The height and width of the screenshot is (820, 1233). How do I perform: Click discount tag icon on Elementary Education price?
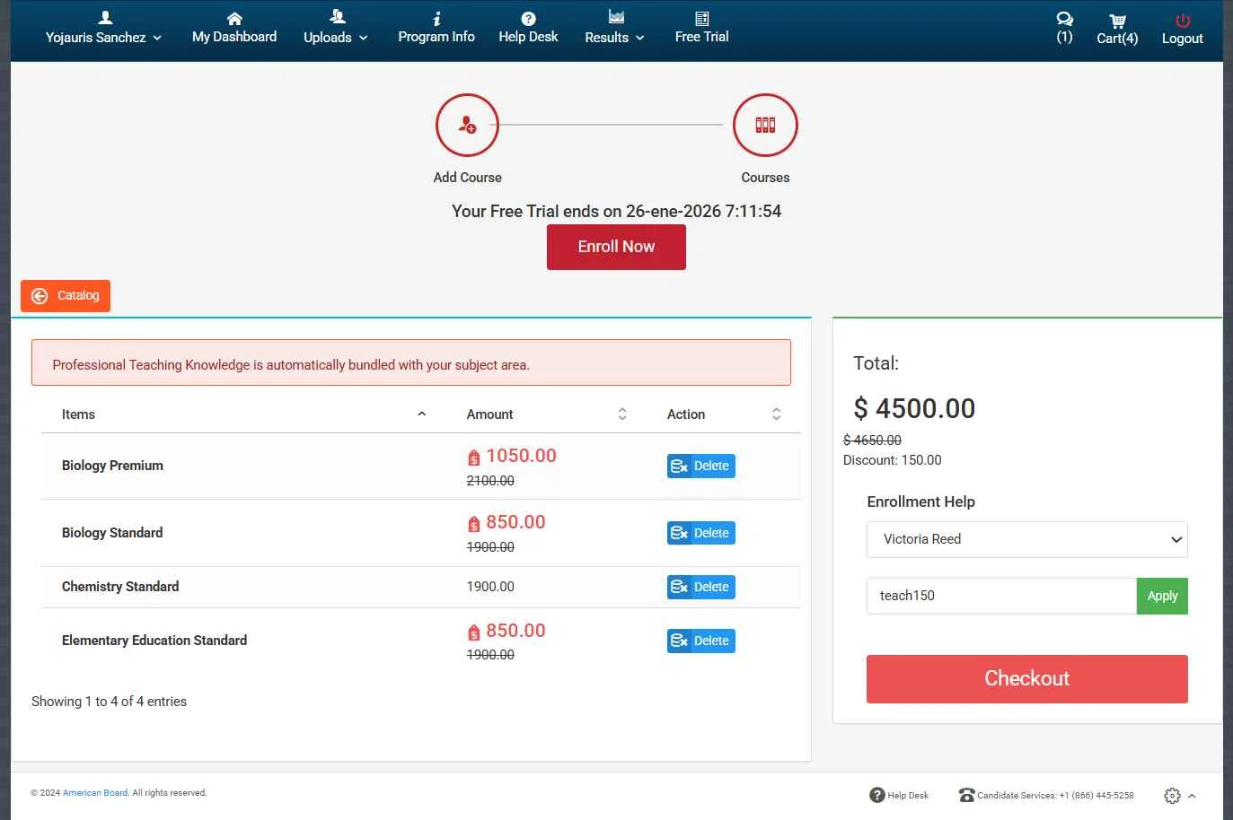(474, 632)
